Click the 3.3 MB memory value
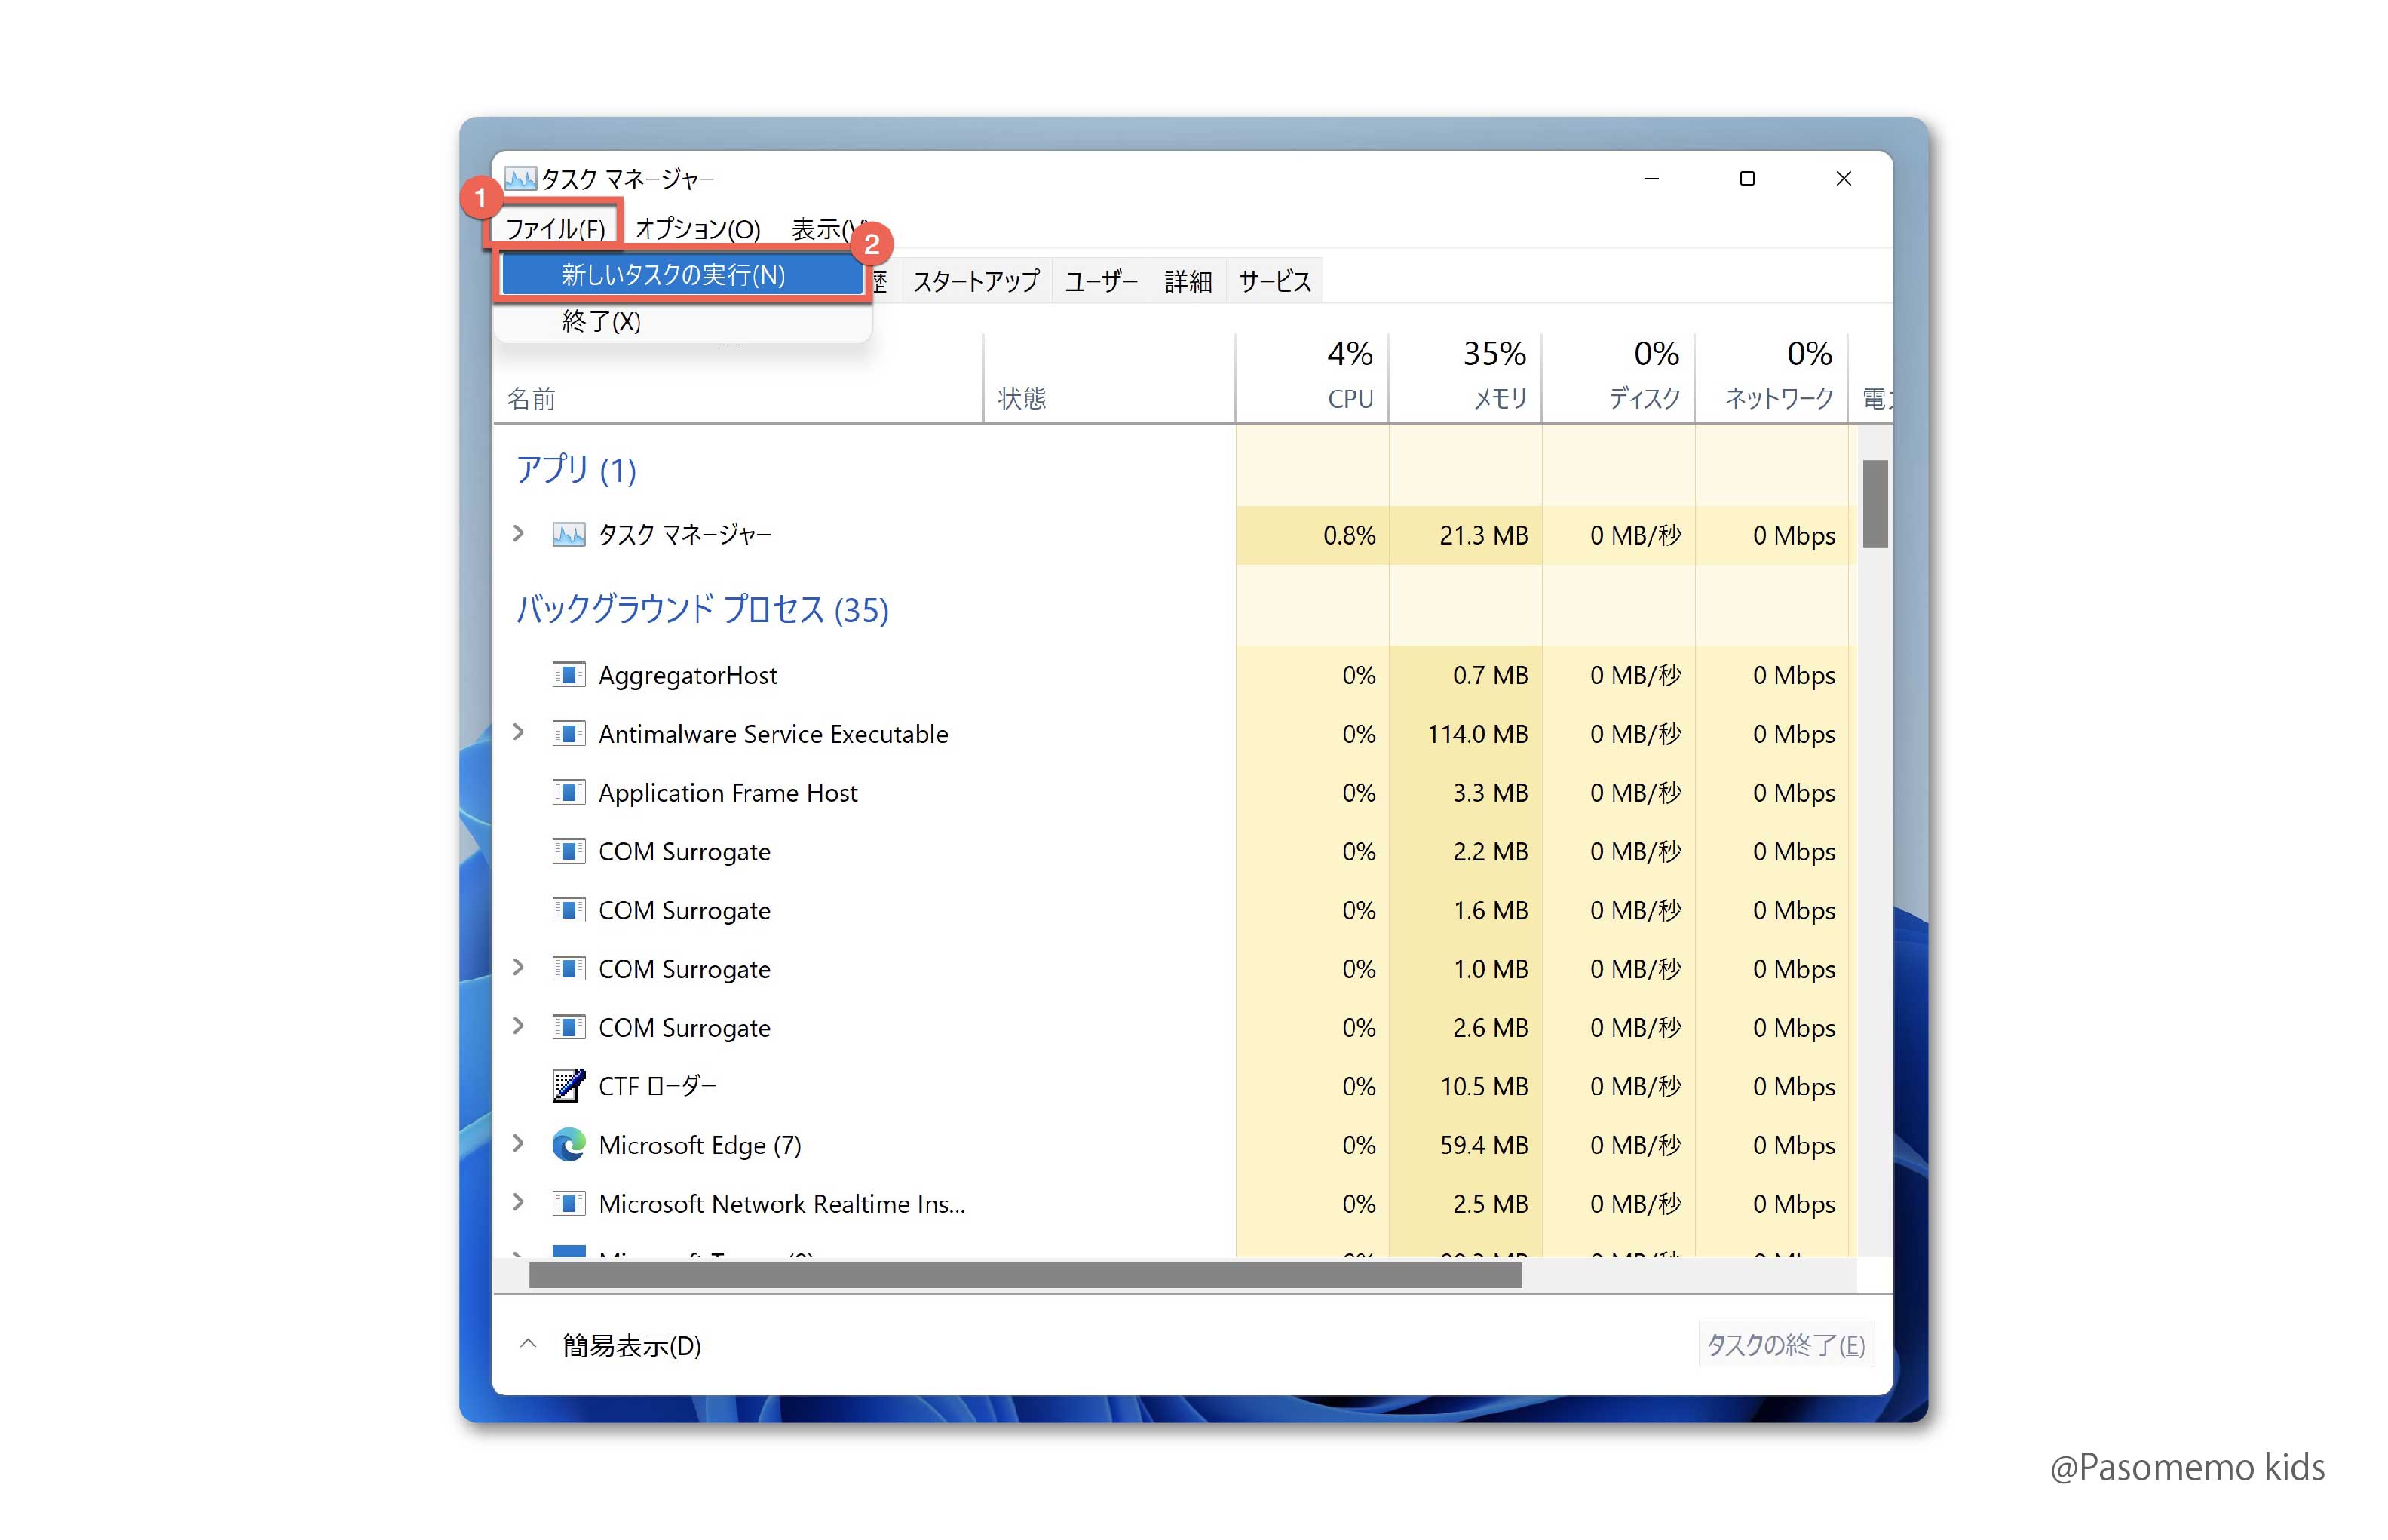2388x1540 pixels. coord(1489,794)
